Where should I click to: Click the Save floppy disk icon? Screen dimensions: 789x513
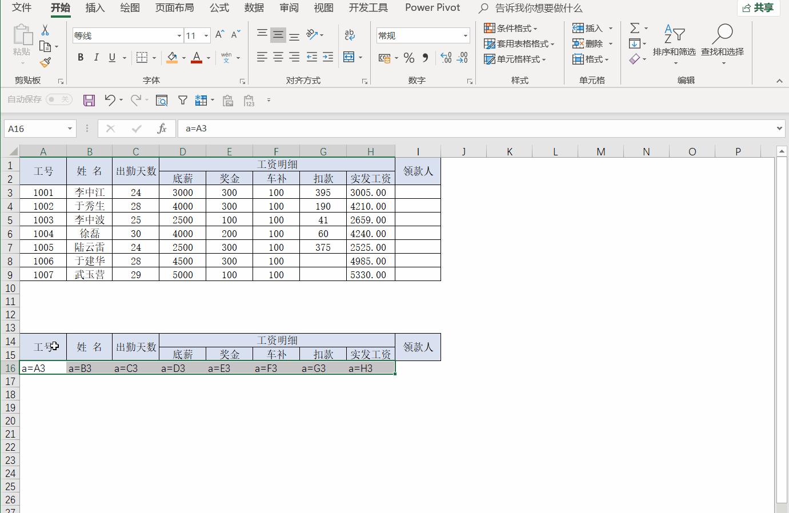[89, 101]
